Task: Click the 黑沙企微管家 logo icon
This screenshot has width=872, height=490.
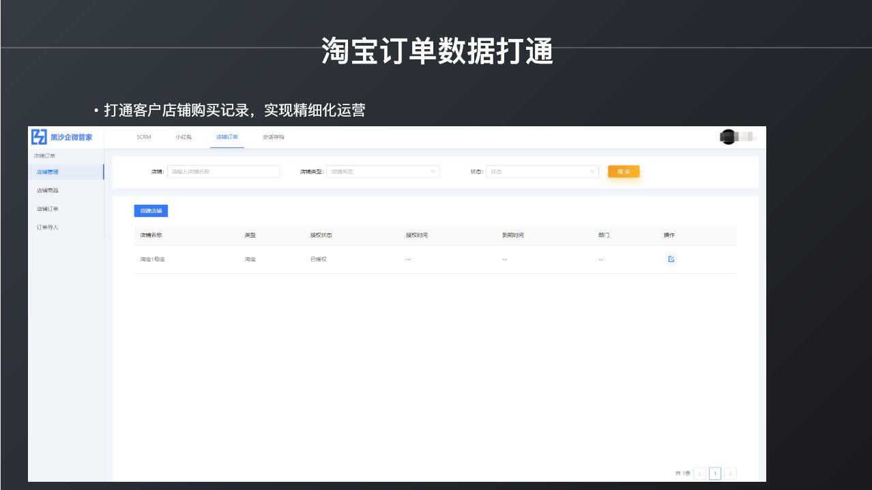Action: pos(40,137)
